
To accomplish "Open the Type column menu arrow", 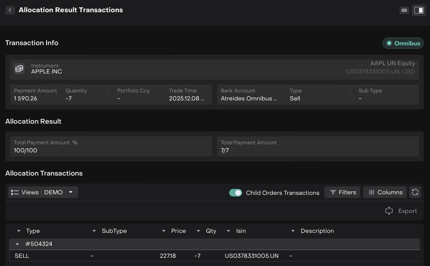I will (19, 231).
